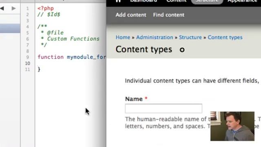Screen dimensions: 261x147
Task: Click the '// $Id$' comment line
Action: [49, 15]
